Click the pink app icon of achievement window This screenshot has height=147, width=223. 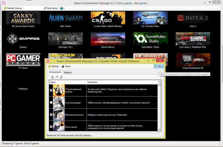(48, 61)
